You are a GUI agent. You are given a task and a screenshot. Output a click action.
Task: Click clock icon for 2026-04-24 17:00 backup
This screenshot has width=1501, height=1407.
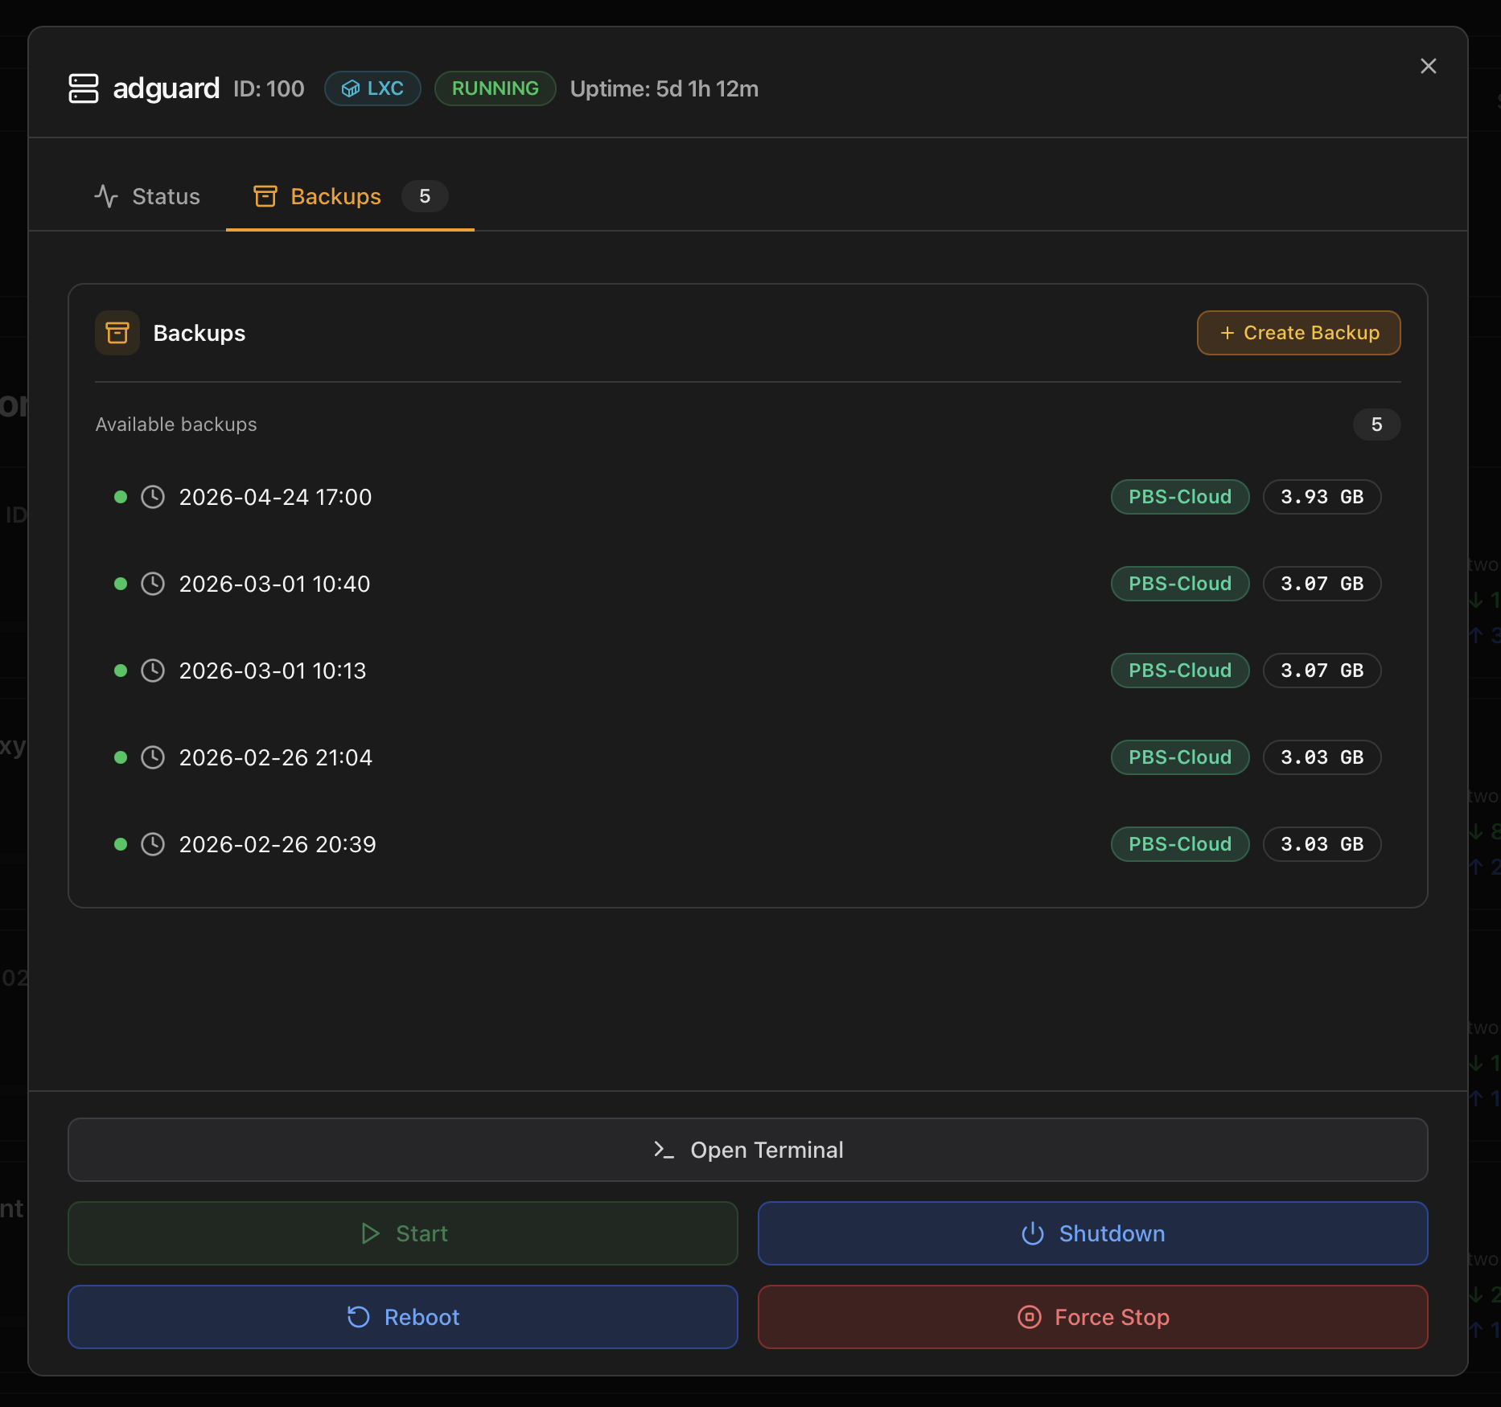(153, 497)
